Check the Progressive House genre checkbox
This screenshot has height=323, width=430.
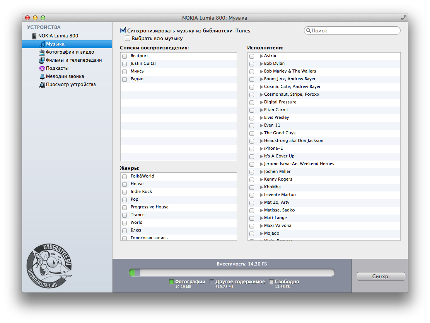(125, 208)
